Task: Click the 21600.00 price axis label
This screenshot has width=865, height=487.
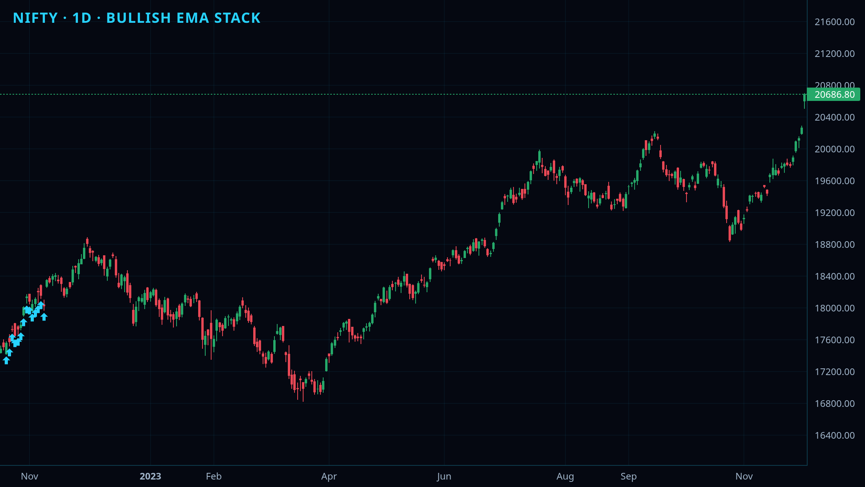Action: (834, 22)
